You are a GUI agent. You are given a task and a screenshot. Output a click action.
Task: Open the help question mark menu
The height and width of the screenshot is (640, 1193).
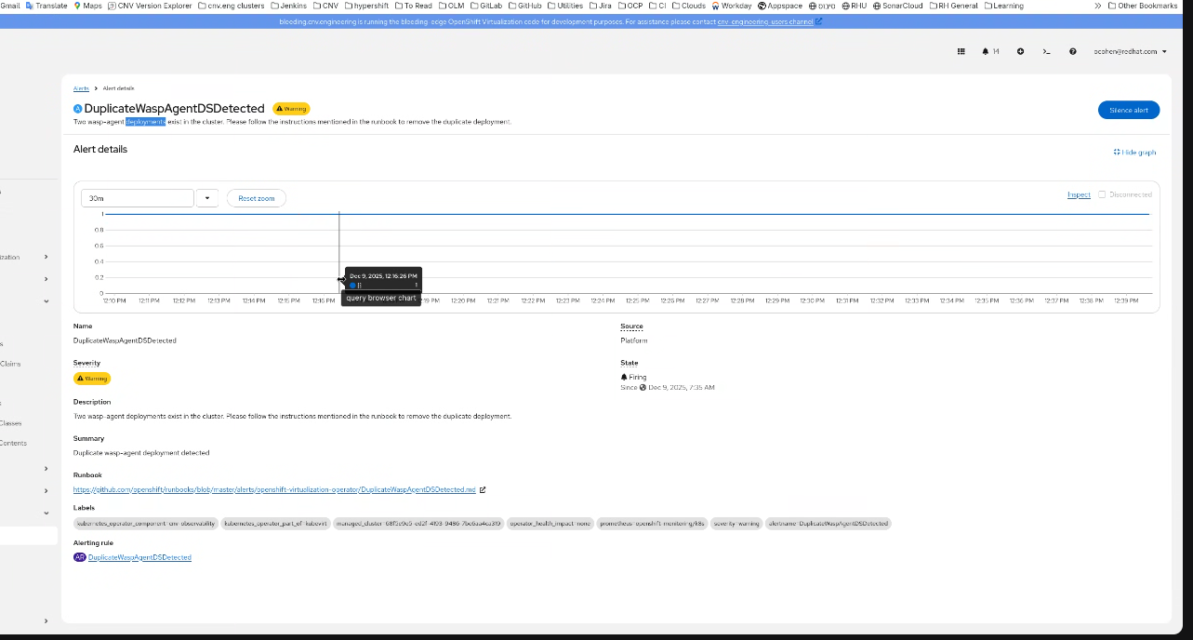1072,51
